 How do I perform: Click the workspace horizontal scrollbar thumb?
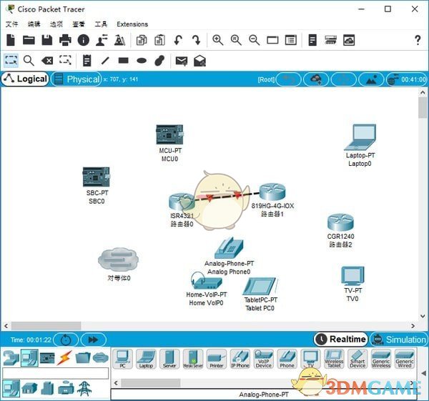[x=46, y=326]
